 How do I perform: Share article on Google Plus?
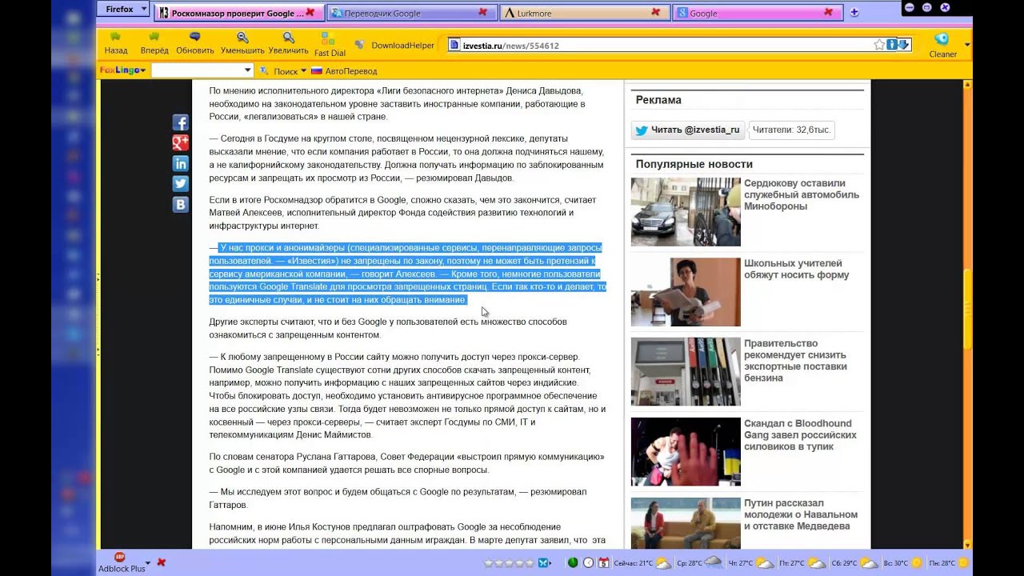tap(181, 142)
